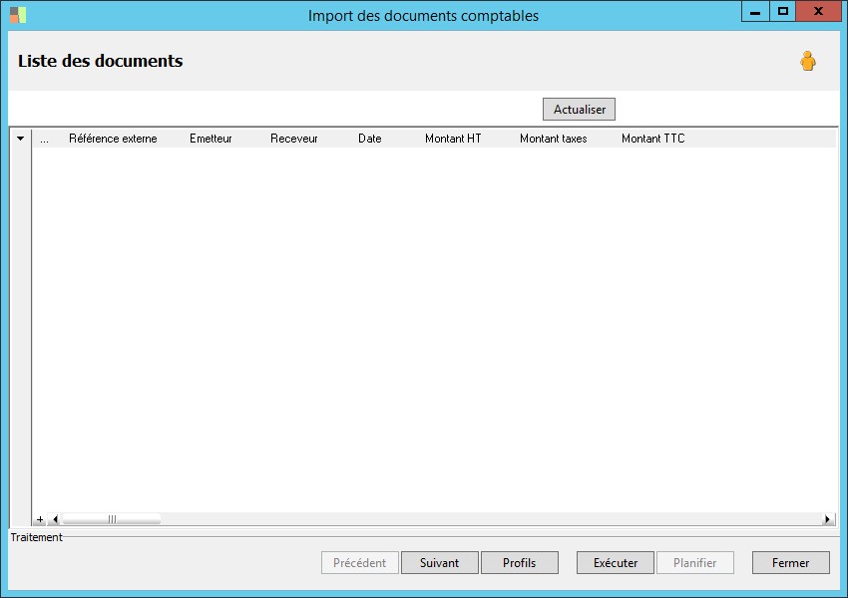Viewport: 848px width, 598px height.
Task: Sort by Montant TTC column
Action: (652, 139)
